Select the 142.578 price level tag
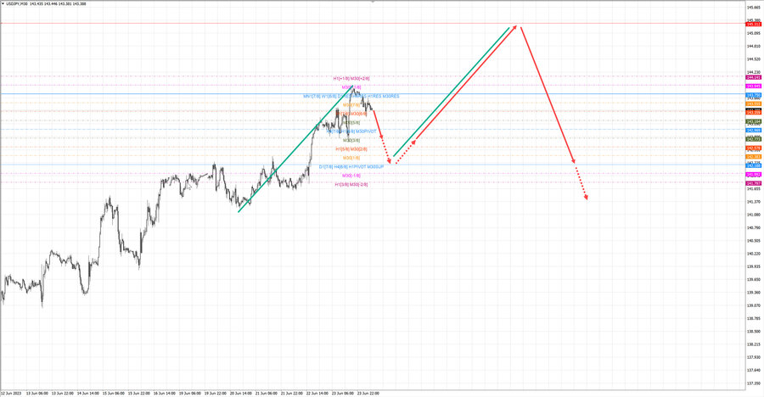This screenshot has height=397, width=764. coord(754,148)
